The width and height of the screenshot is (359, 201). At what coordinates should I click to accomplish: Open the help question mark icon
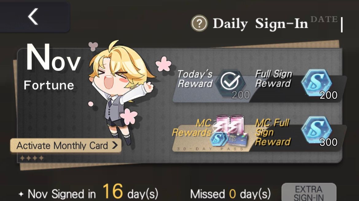(x=199, y=23)
